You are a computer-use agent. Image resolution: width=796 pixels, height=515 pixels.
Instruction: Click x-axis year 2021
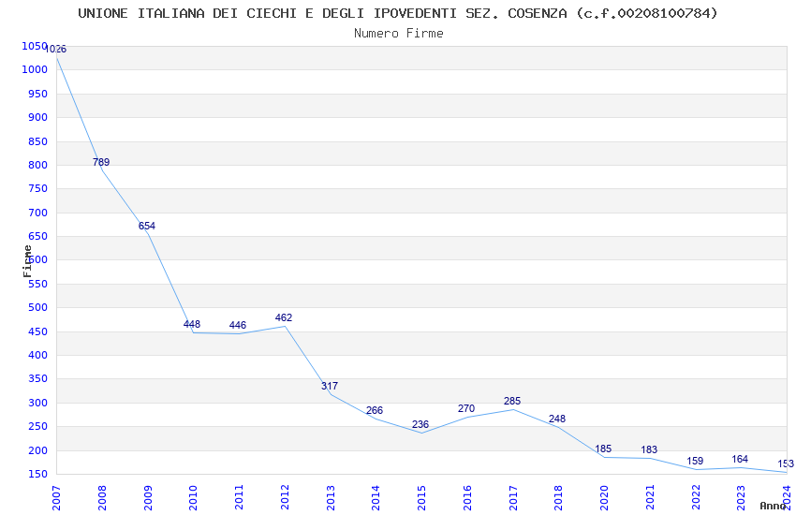tap(650, 498)
